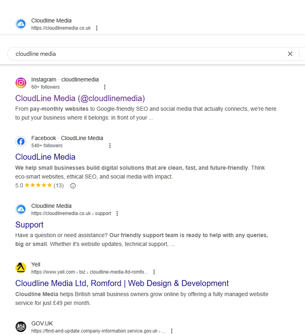
Task: Open Cloudline Media Ltd, Romford Yell listing
Action: [122, 283]
